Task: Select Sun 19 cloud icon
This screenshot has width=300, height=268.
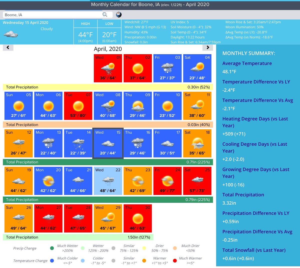Action: [18, 181]
